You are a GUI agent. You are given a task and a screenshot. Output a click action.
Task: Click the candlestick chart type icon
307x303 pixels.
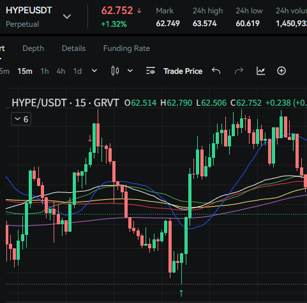[115, 71]
